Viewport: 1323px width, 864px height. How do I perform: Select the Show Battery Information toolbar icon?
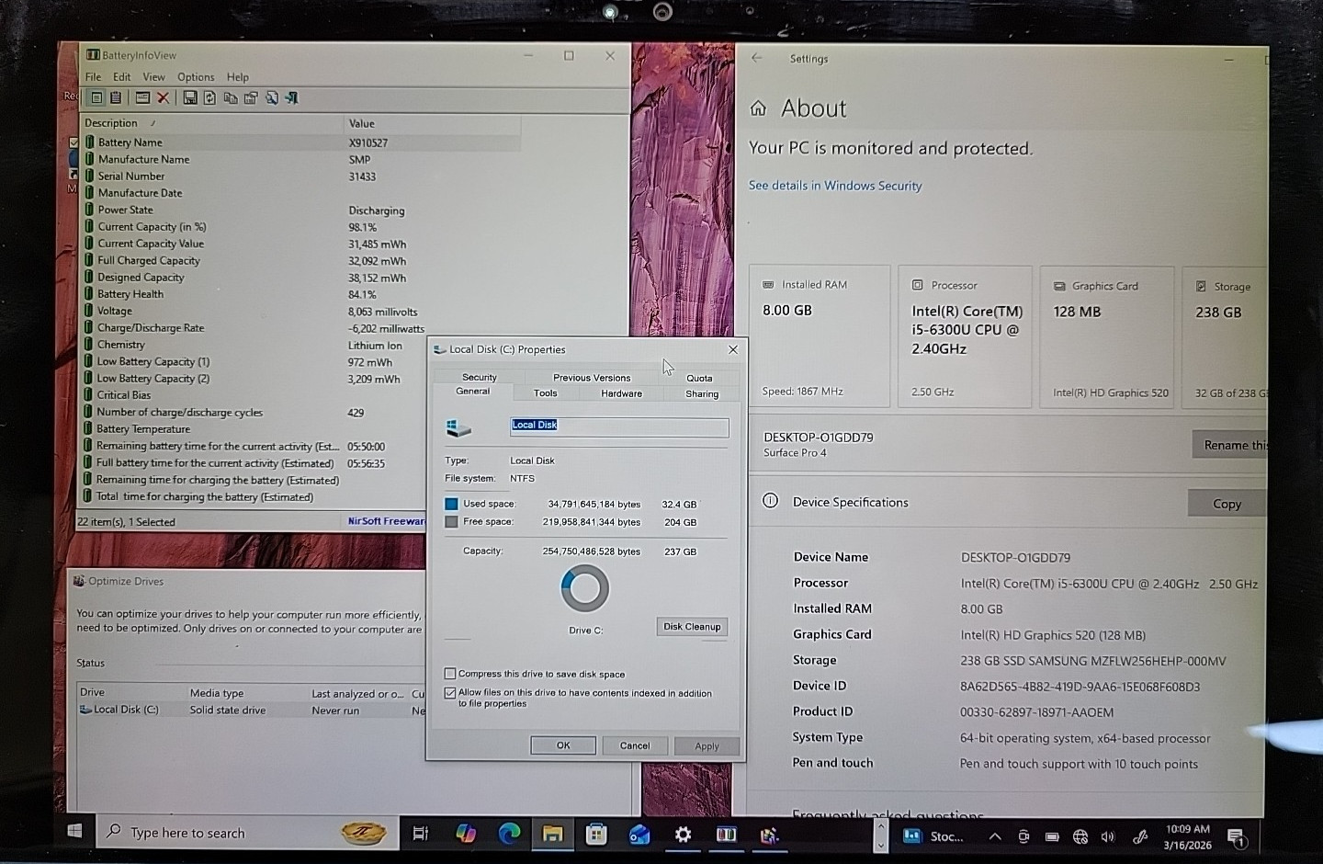96,97
